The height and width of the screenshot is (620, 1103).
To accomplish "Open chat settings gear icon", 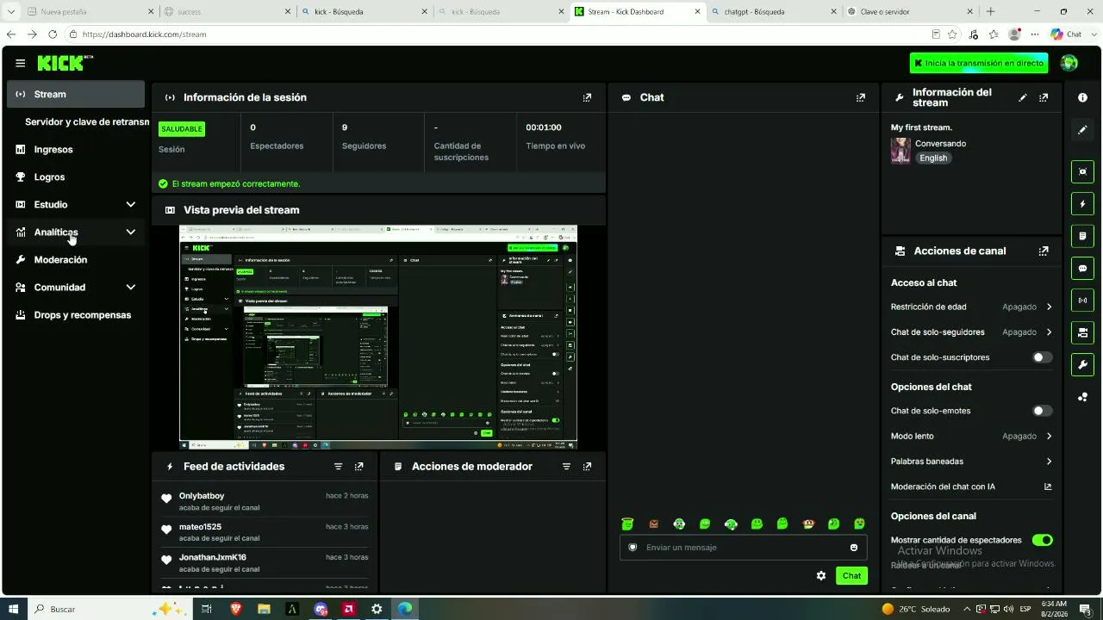I will coord(821,575).
